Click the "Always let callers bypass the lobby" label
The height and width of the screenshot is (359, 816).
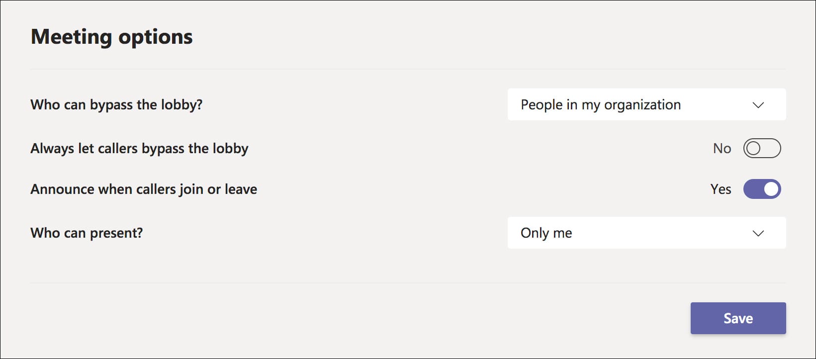(139, 149)
